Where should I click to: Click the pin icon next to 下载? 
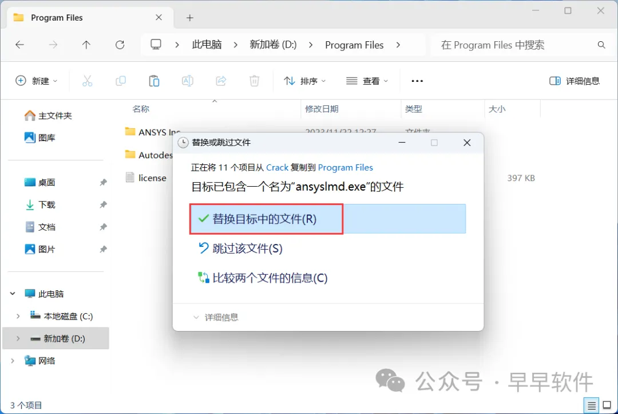pyautogui.click(x=103, y=204)
